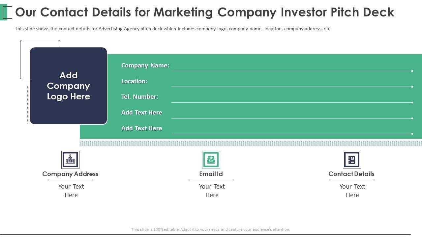
Task: Click Your Text Here under Company Address
Action: click(x=71, y=191)
